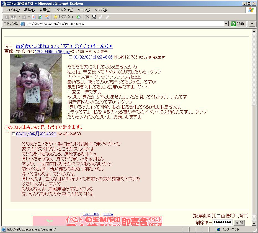The width and height of the screenshot is (258, 233).
Task: Open the ファイル(F) menu
Action: click(x=13, y=10)
